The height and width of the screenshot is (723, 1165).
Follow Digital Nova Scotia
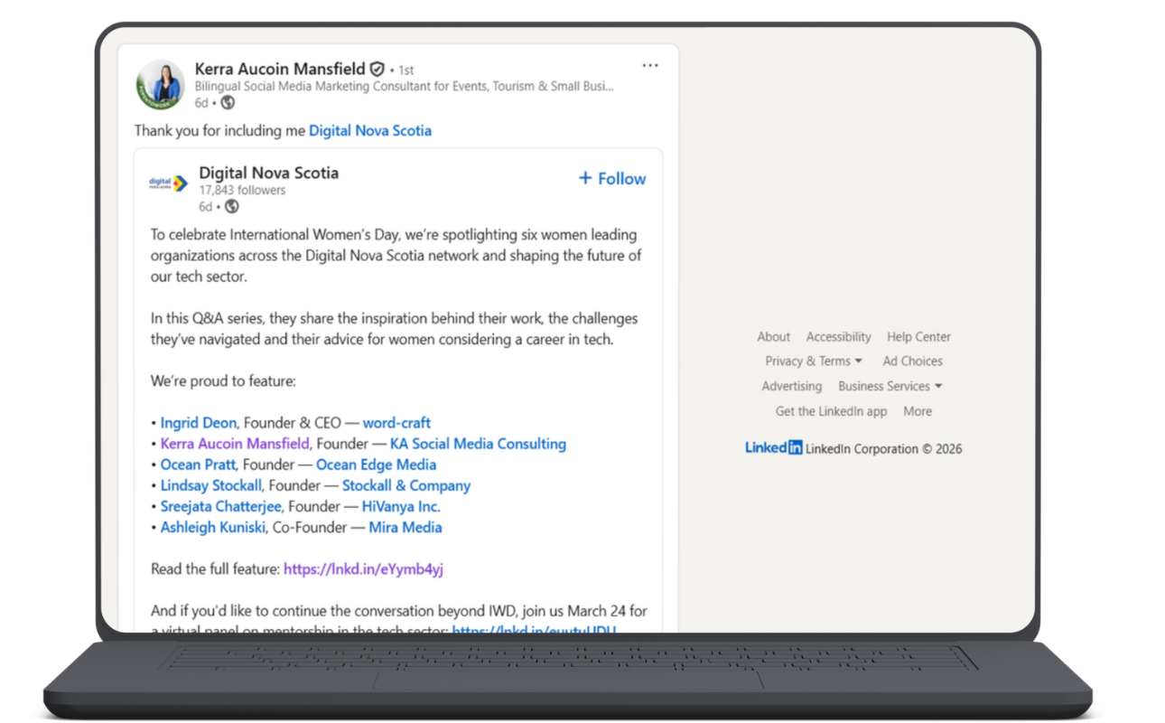tap(612, 179)
